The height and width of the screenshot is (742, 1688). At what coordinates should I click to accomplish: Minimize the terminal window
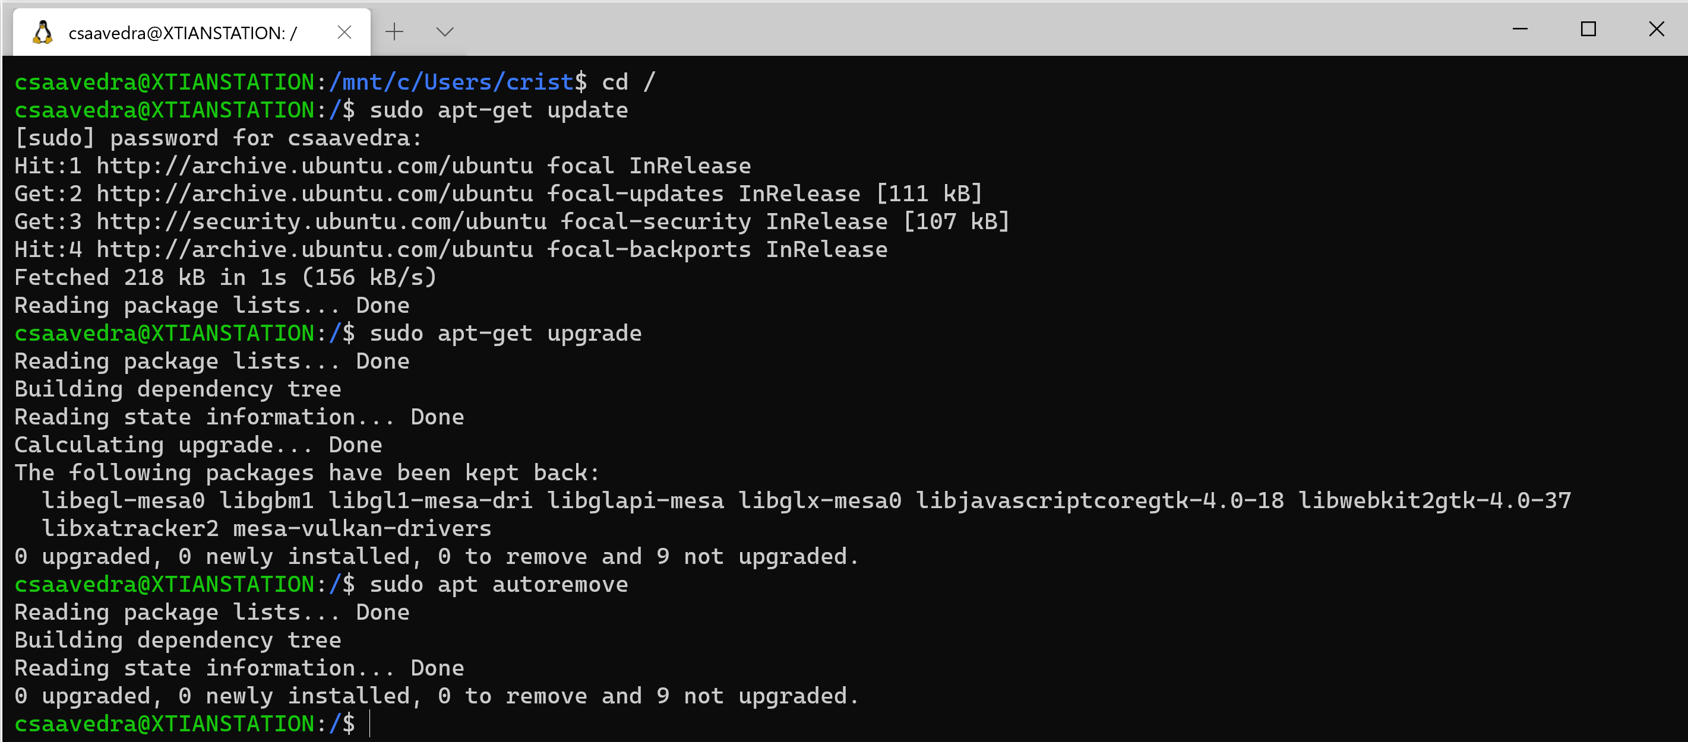(1519, 30)
